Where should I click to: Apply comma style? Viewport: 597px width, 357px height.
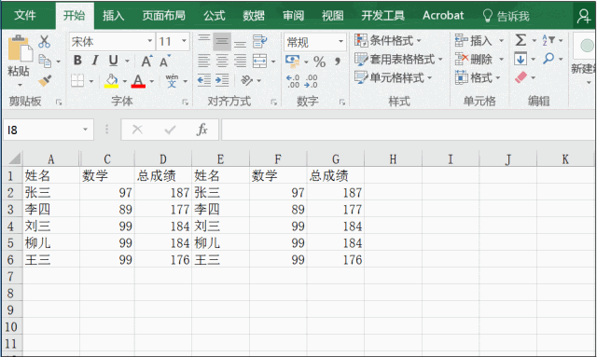[338, 62]
